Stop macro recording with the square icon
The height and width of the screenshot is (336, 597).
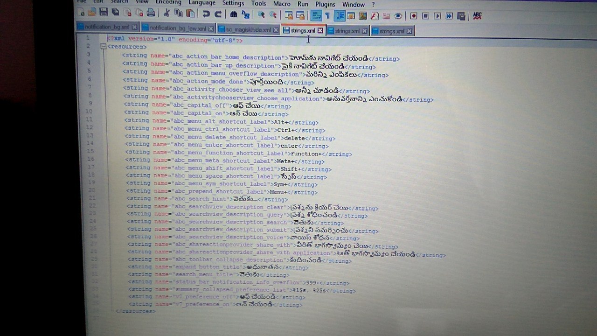pos(425,16)
